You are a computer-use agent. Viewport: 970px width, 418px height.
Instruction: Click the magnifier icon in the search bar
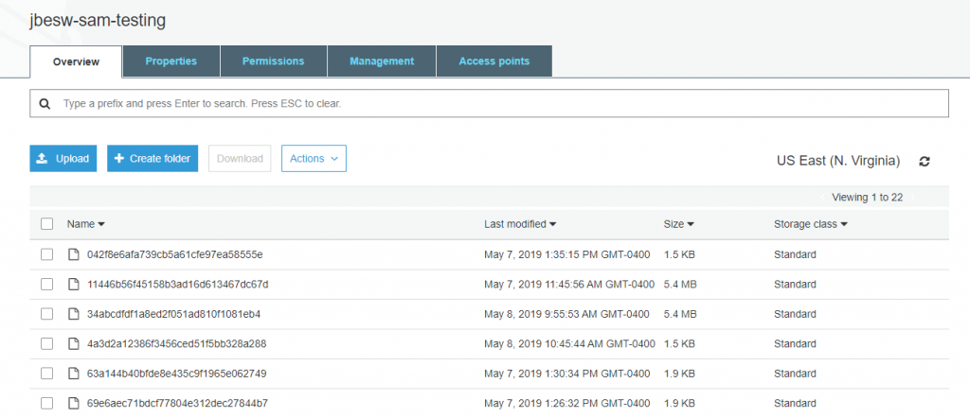click(45, 104)
